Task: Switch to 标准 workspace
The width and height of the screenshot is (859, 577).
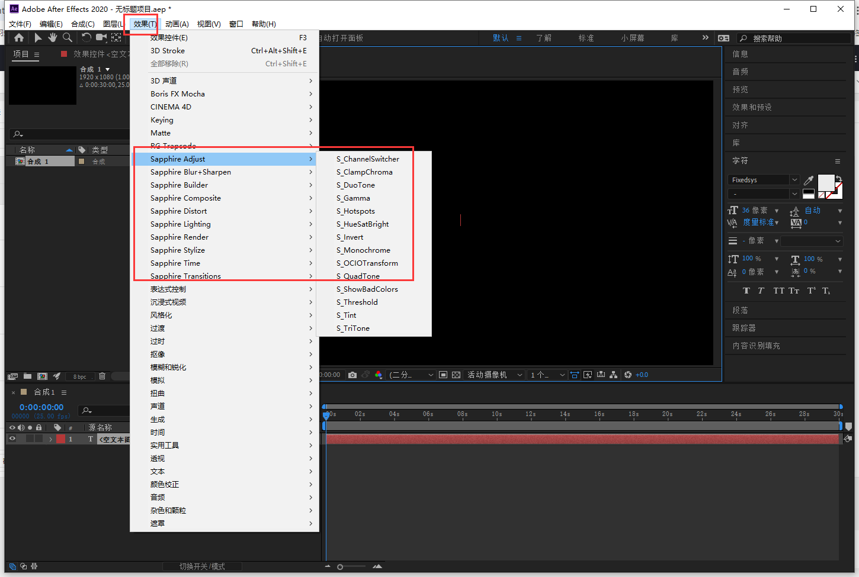Action: click(586, 38)
